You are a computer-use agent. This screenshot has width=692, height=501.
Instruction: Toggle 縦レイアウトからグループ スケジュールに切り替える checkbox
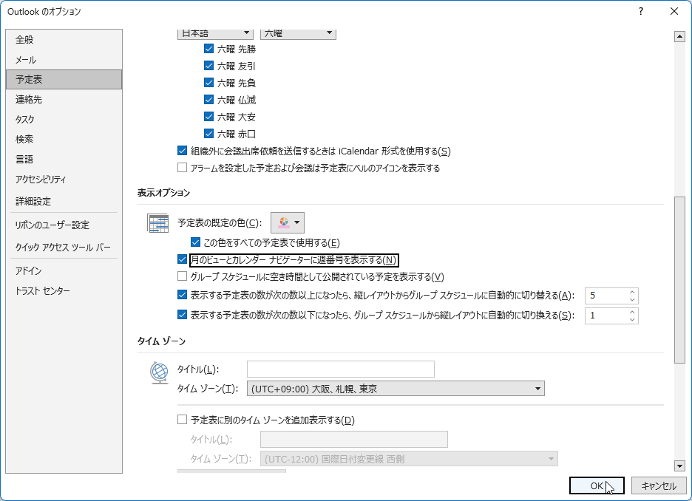[183, 295]
